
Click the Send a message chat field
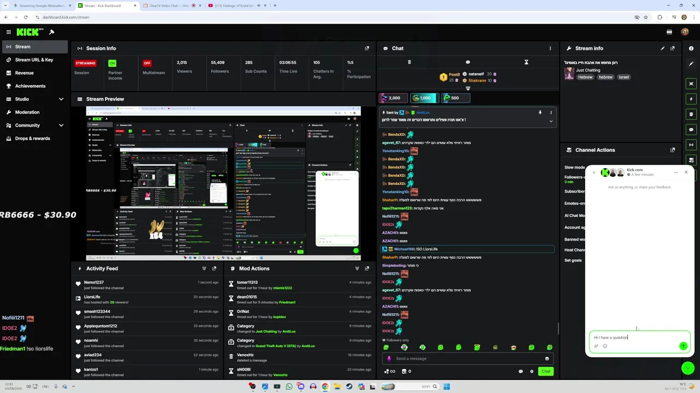(468, 359)
